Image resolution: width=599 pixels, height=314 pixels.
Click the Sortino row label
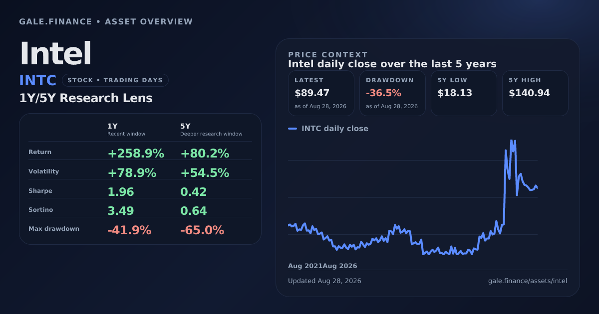coord(41,210)
